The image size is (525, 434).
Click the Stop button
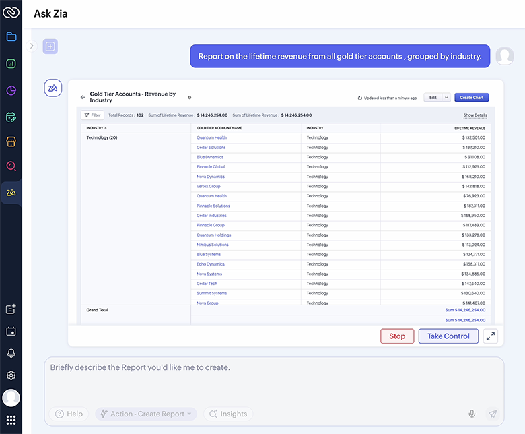tap(397, 336)
